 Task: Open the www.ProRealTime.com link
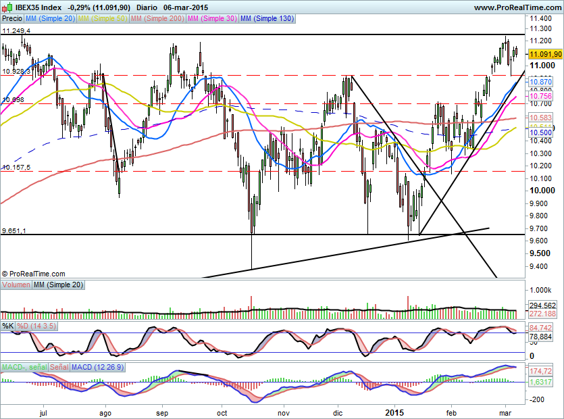click(x=519, y=7)
